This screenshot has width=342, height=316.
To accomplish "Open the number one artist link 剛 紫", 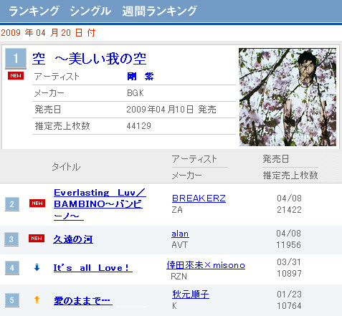I will [x=141, y=77].
